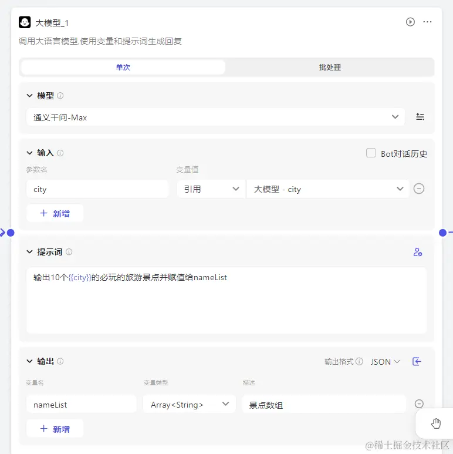
Task: Collapse the 输入 section
Action: tap(29, 153)
